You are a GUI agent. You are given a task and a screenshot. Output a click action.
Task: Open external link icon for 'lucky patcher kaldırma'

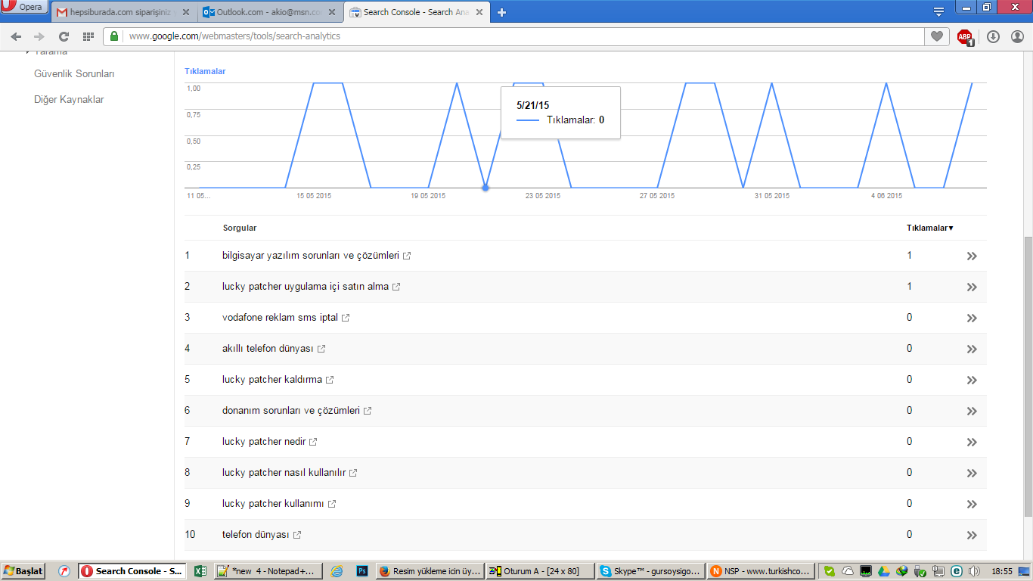330,380
